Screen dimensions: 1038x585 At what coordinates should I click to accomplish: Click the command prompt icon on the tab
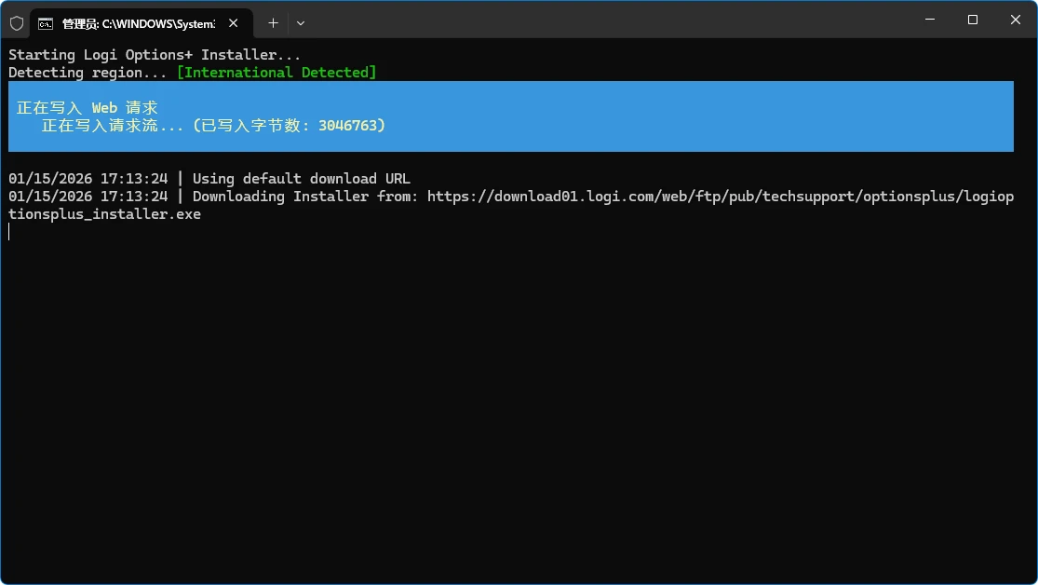(46, 23)
